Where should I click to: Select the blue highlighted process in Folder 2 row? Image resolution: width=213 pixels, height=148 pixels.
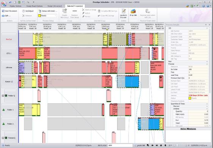click(x=149, y=124)
